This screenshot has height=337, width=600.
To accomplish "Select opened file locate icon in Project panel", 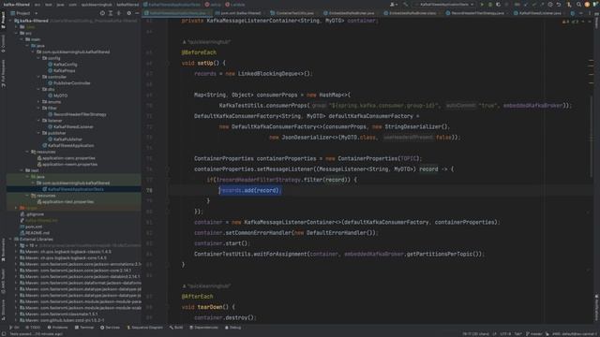I will point(102,13).
